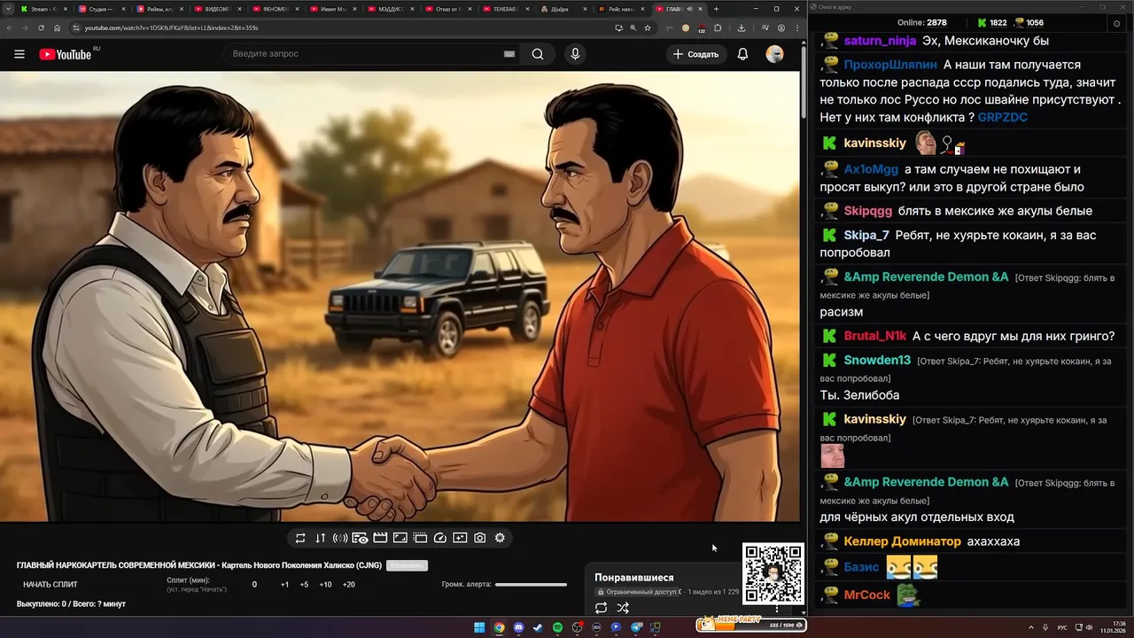This screenshot has width=1134, height=638.
Task: Toggle the loop icon in player toolbar
Action: point(300,538)
